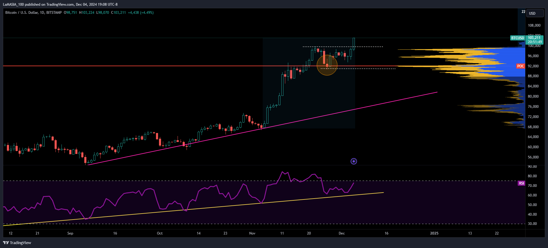Click the TradingView logo at the bottom left
The image size is (548, 248).
[17, 243]
